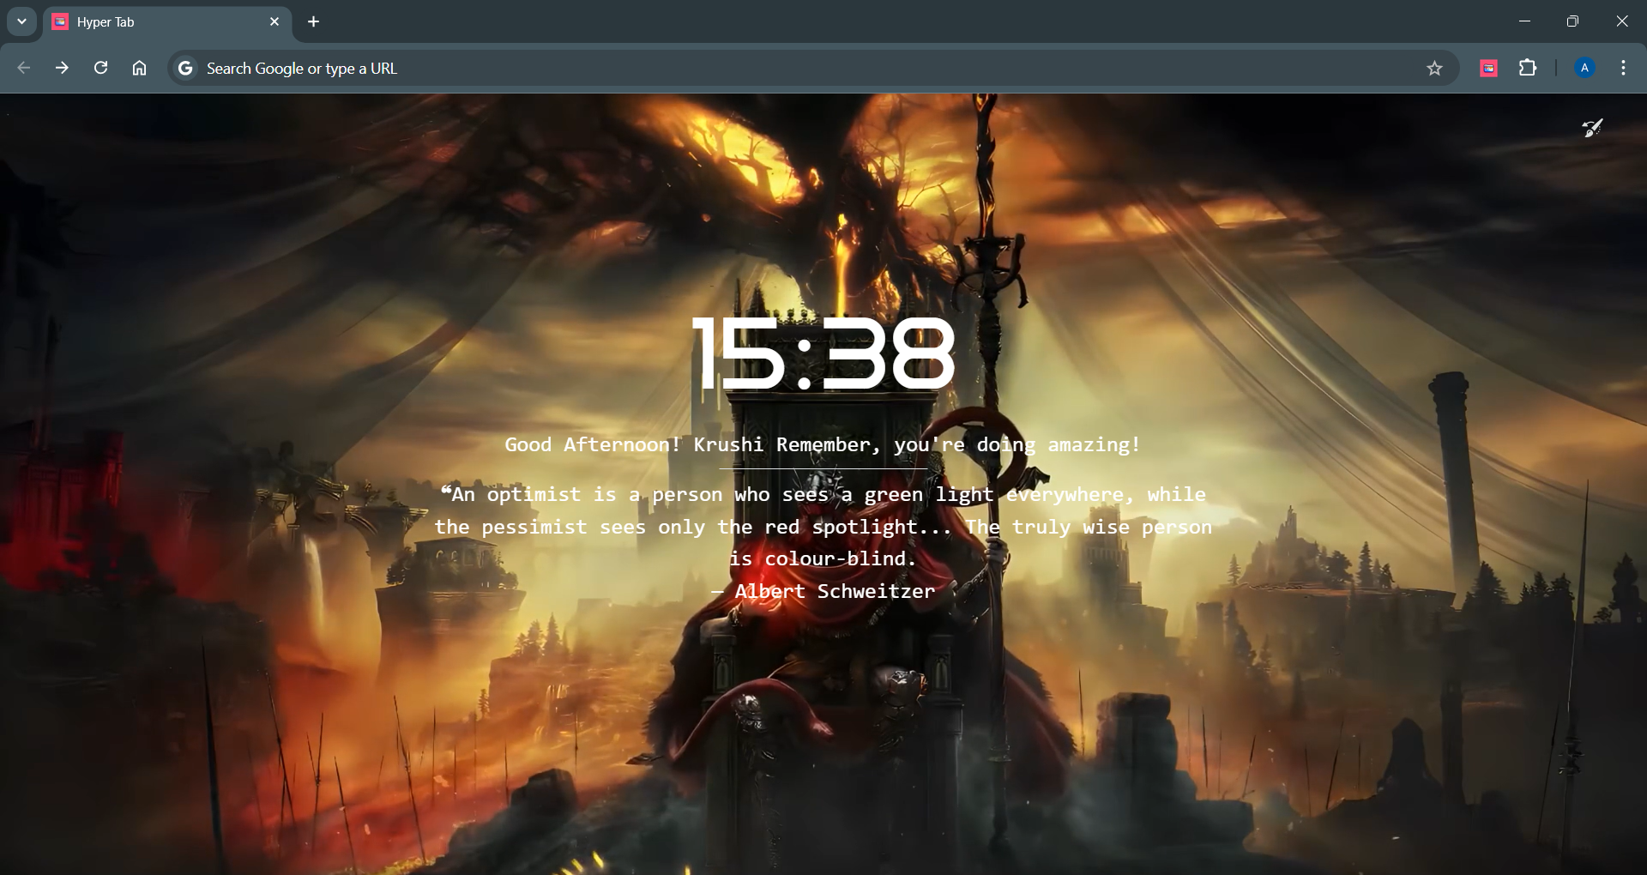This screenshot has width=1647, height=875.
Task: Click the 15:38 clock display
Action: (823, 353)
